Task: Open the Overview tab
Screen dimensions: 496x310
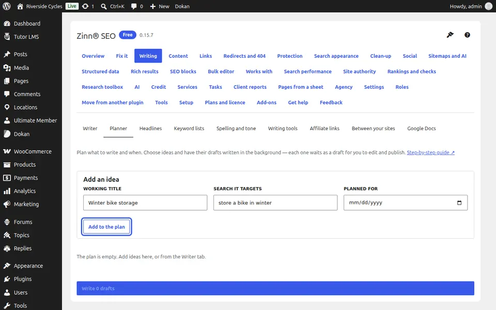Action: [93, 56]
